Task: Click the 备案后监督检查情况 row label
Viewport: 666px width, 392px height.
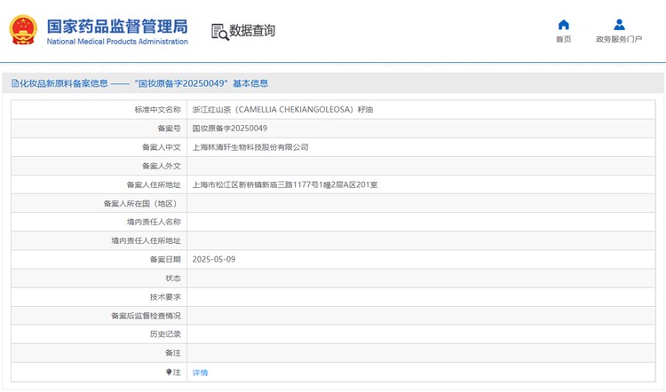Action: pos(147,316)
